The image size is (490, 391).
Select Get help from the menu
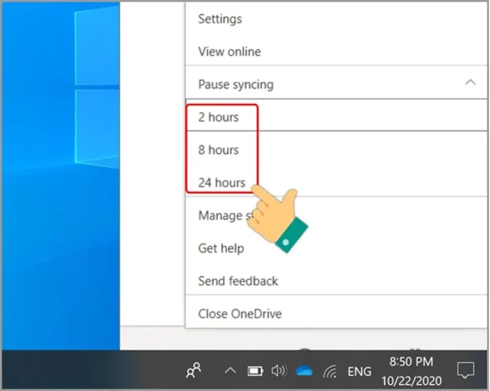(x=336, y=248)
